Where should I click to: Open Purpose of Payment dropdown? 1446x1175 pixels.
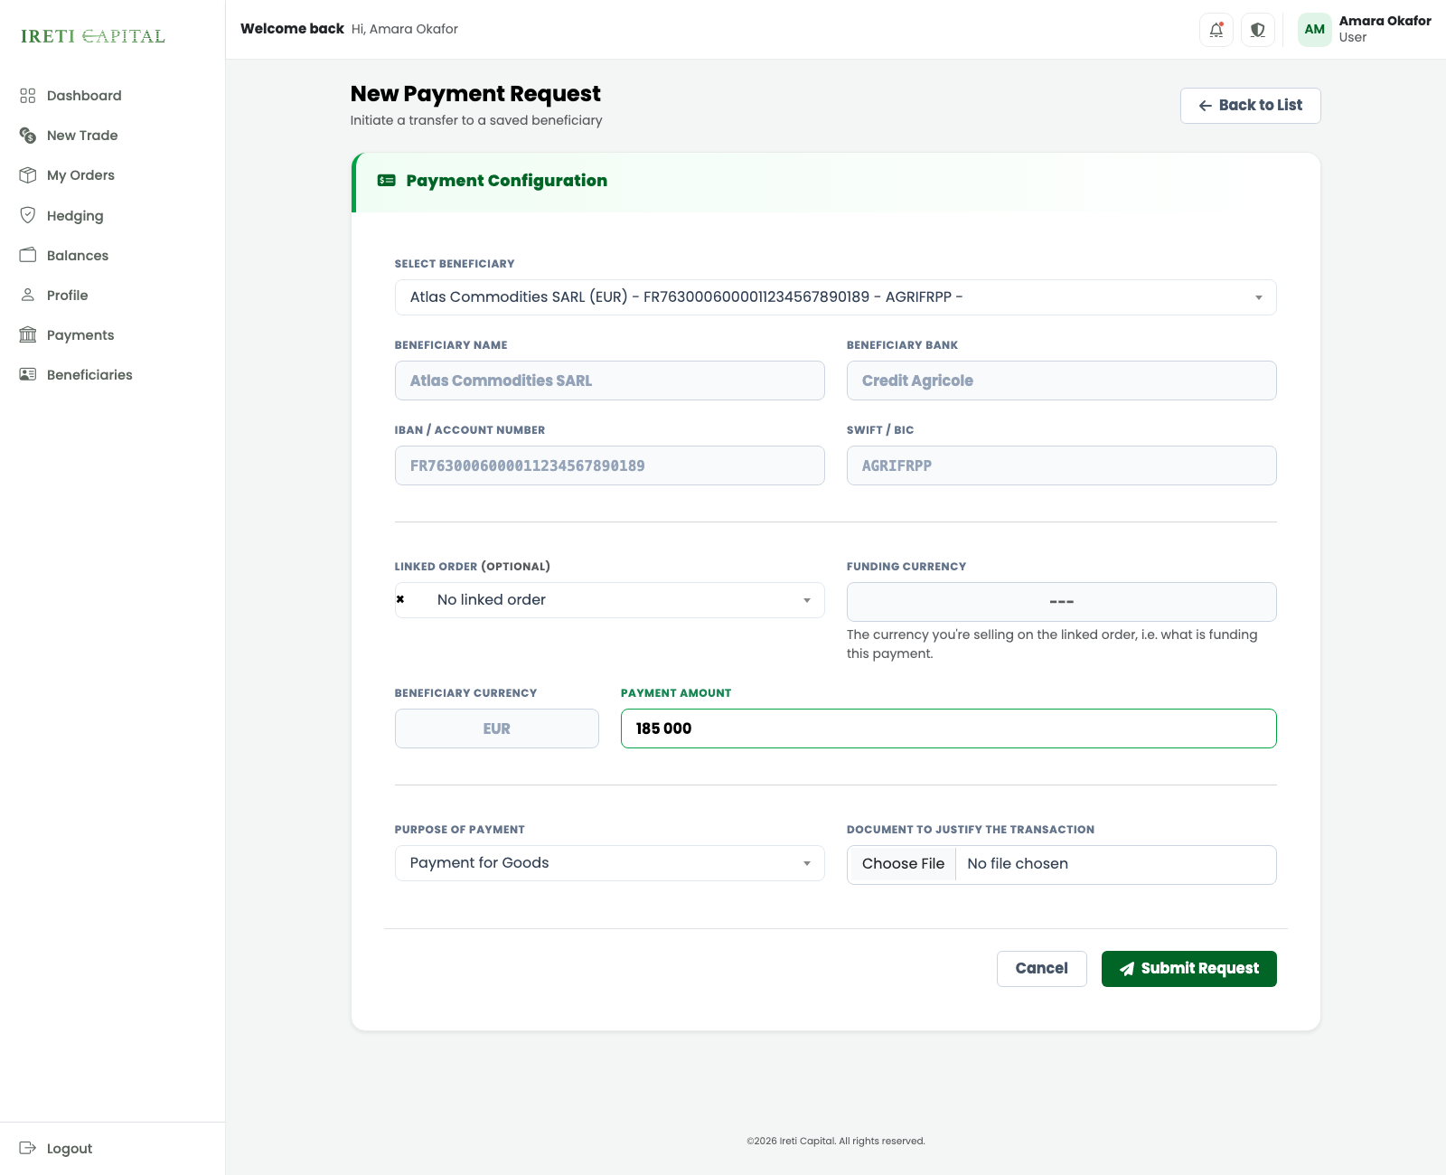[x=609, y=863]
